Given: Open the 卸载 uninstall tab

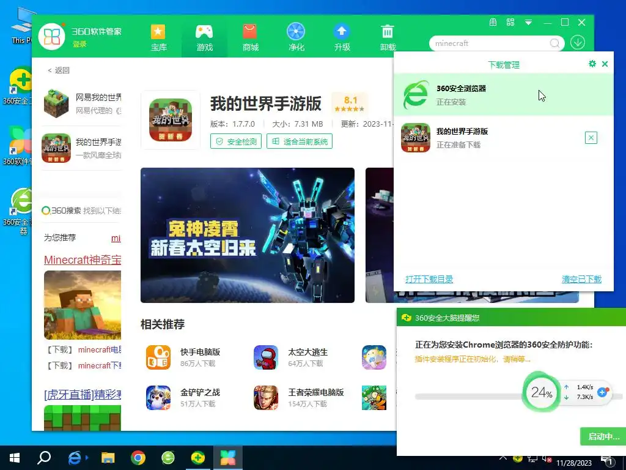Looking at the screenshot, I should pos(388,38).
